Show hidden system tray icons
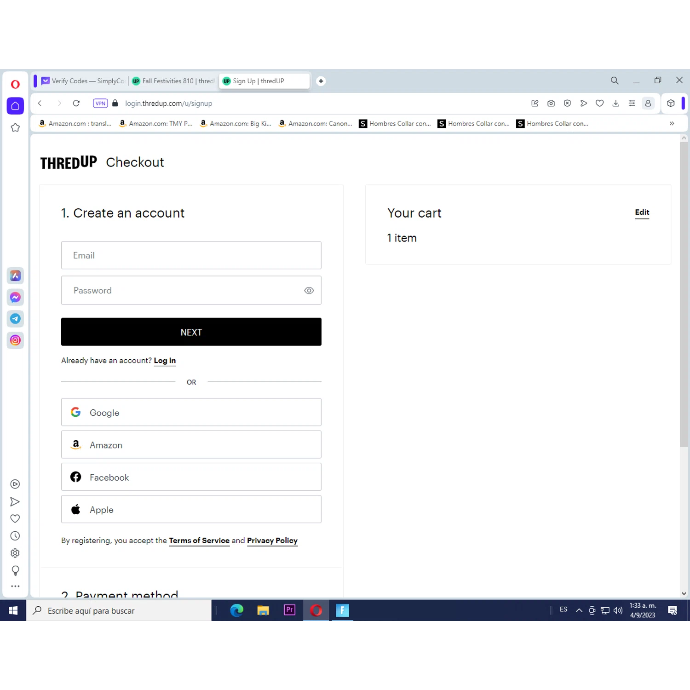Screen dimensions: 690x690 pos(579,610)
